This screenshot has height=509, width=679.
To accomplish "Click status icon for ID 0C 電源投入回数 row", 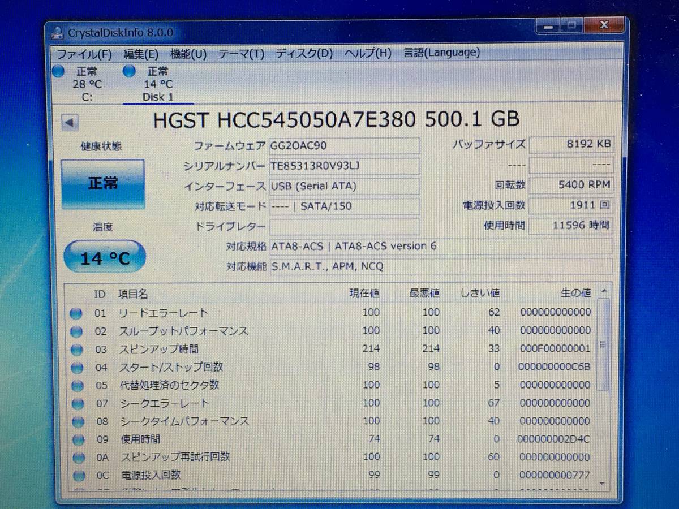I will 79,476.
